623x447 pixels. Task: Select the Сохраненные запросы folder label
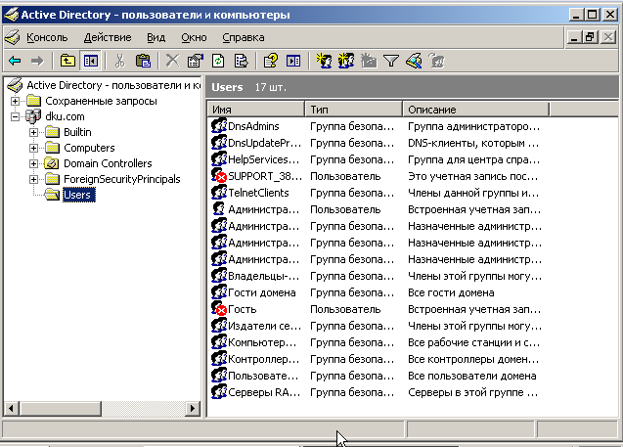coord(101,101)
